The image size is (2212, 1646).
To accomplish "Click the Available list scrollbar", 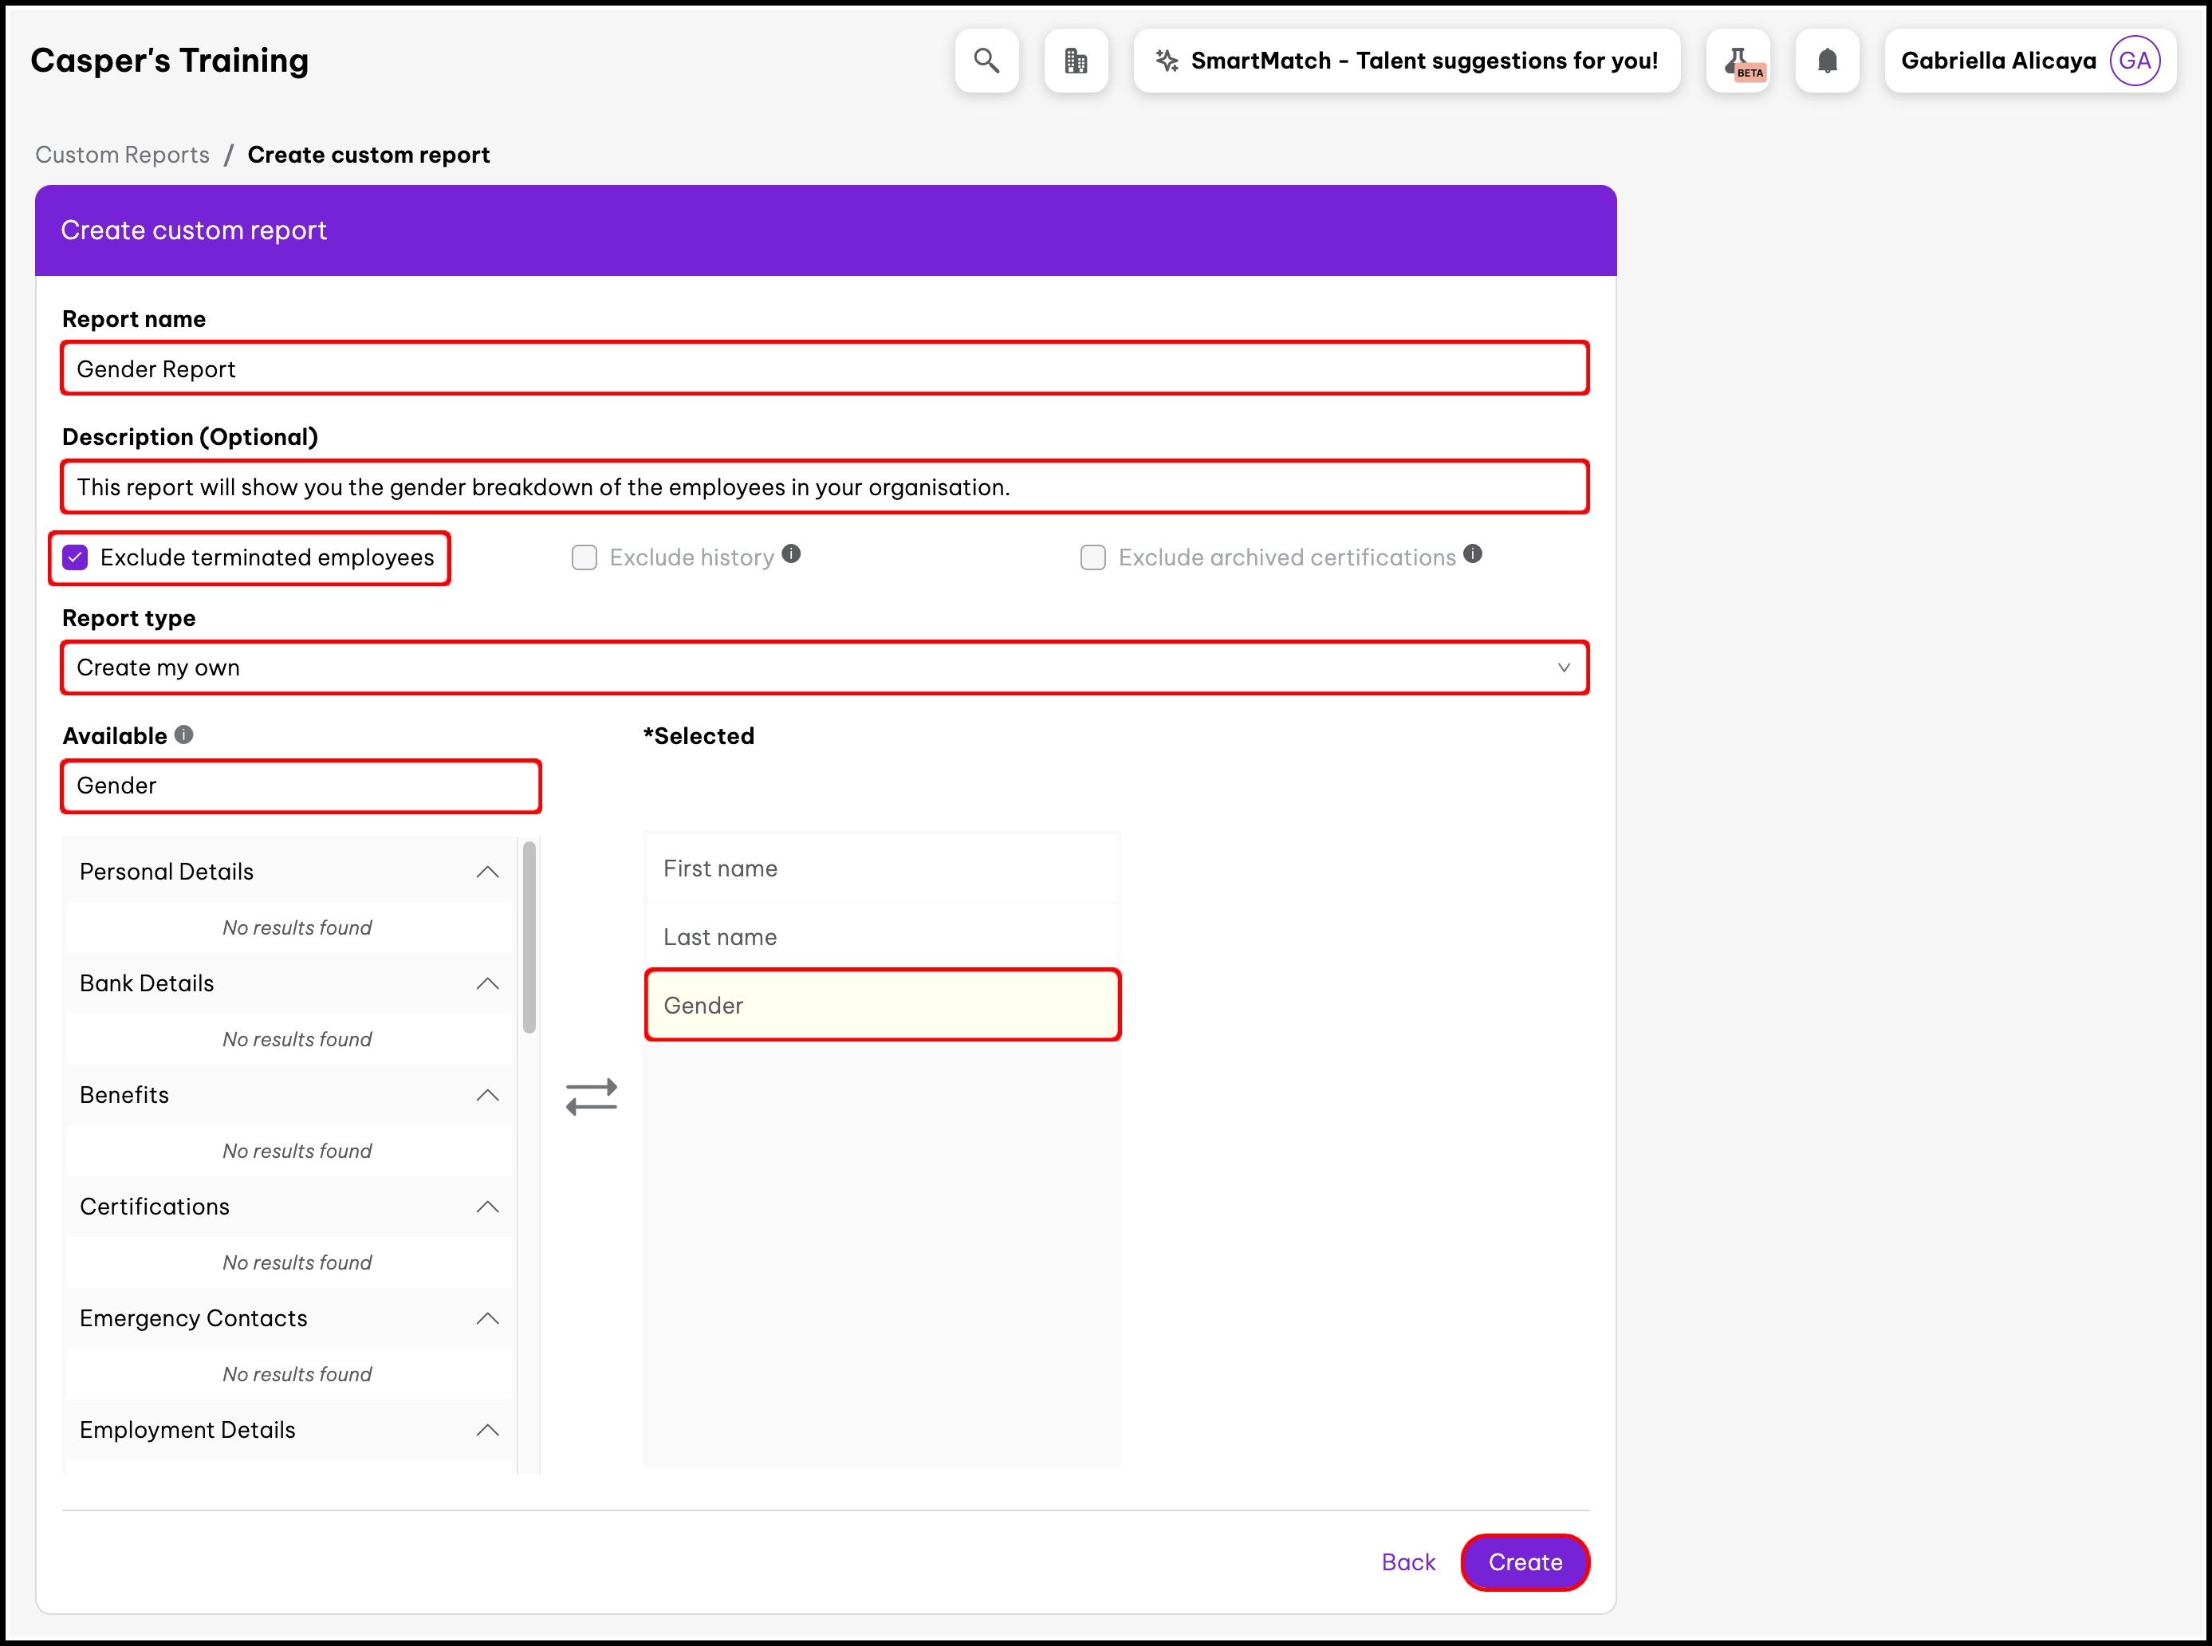I will (529, 936).
